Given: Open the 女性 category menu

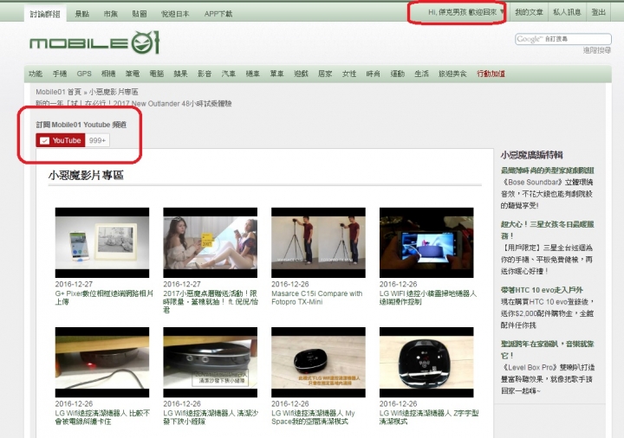Looking at the screenshot, I should 349,74.
